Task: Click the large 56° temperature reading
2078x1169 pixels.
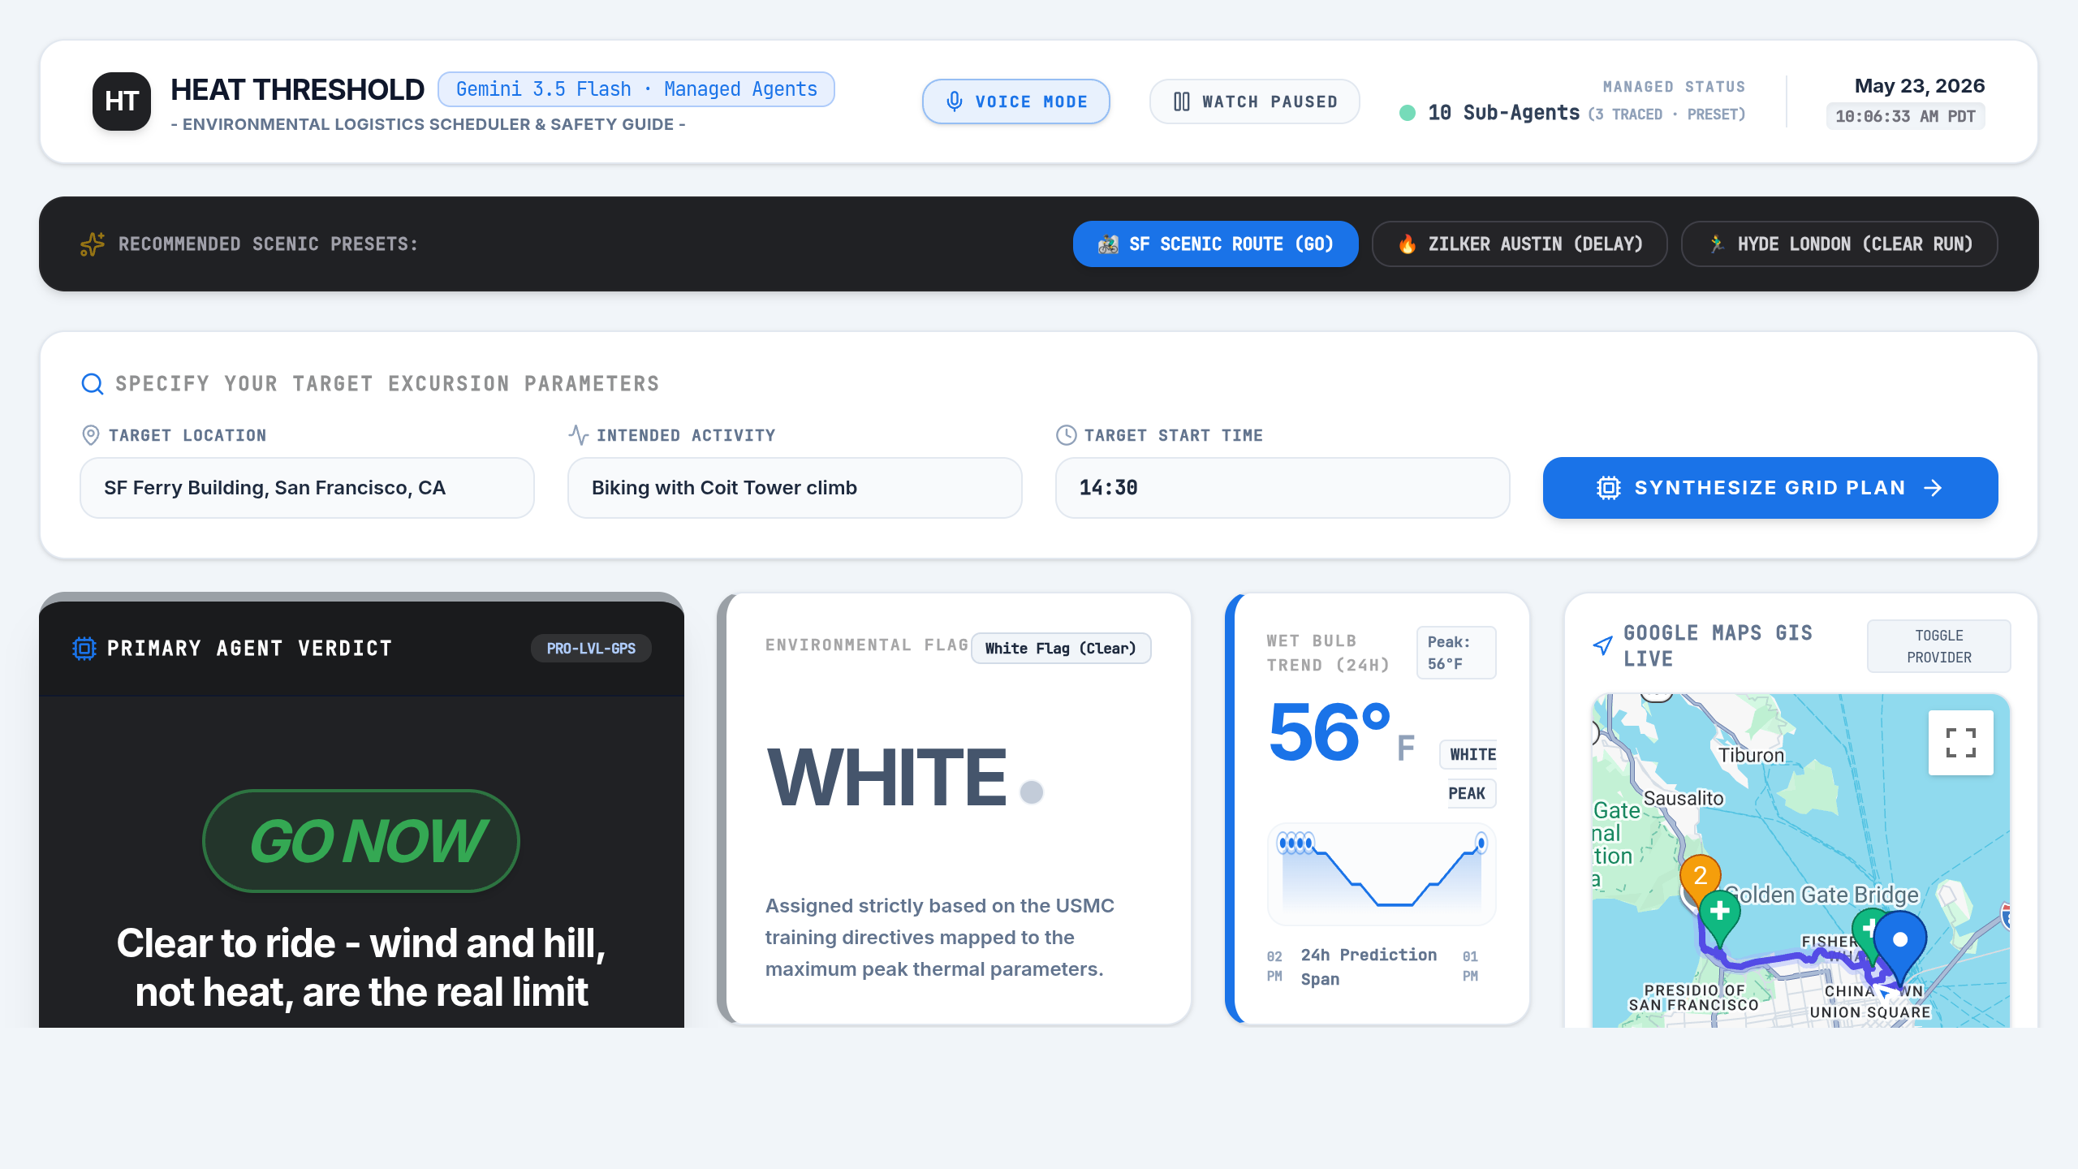Action: (x=1330, y=732)
